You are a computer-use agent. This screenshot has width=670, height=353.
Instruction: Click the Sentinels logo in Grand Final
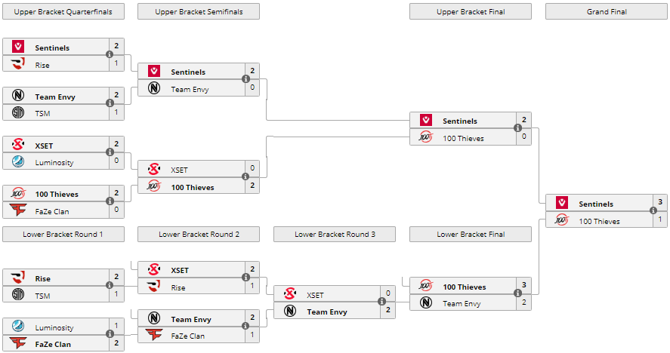tap(562, 204)
